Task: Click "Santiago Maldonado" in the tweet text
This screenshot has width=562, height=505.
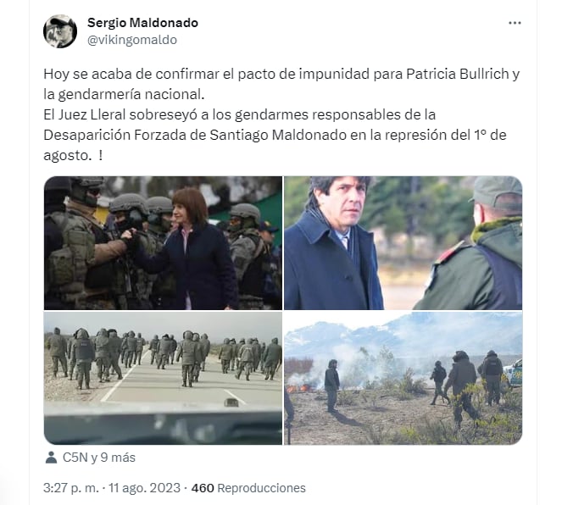Action: [x=278, y=135]
